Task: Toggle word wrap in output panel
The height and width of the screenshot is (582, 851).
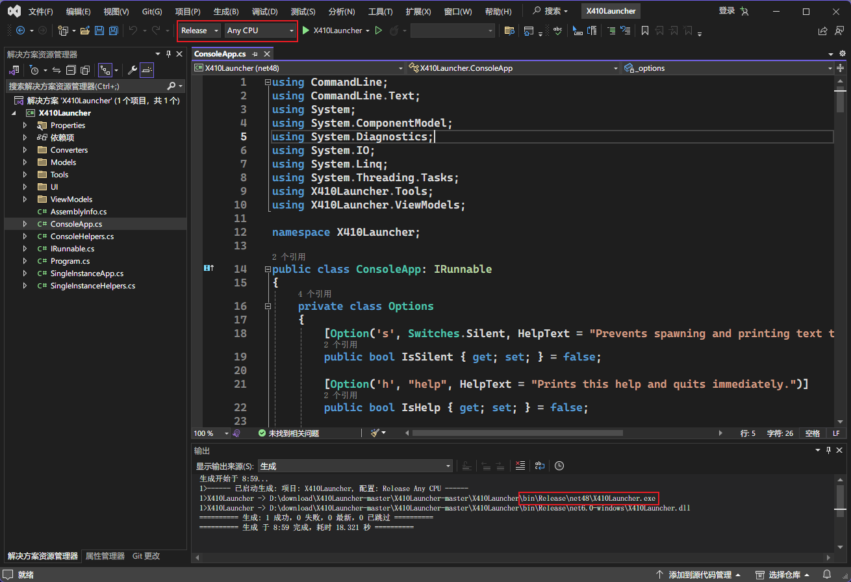Action: [540, 466]
